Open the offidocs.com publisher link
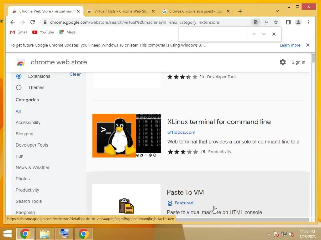Image resolution: width=321 pixels, height=240 pixels. coord(181,132)
